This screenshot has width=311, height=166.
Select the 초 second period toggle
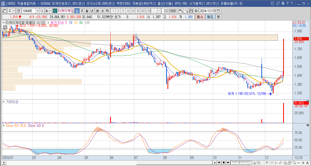point(102,11)
